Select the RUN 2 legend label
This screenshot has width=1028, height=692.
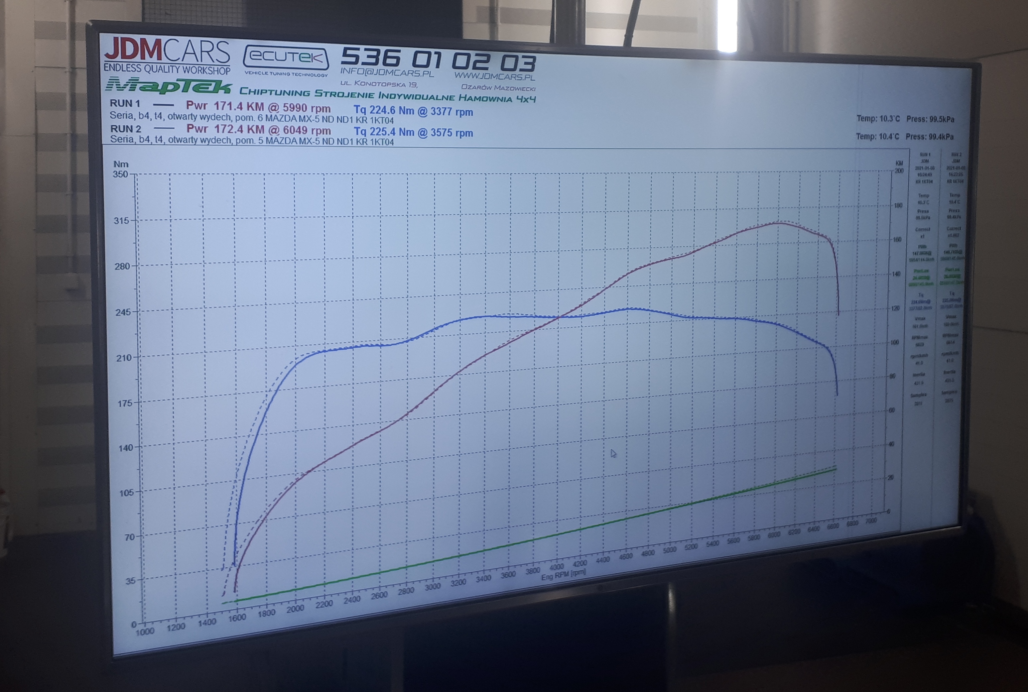[x=125, y=129]
